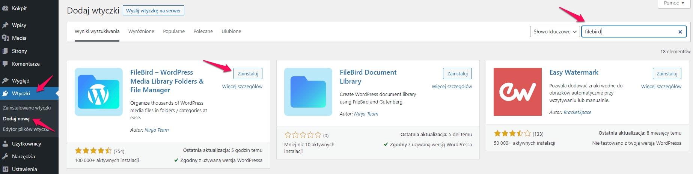Open FileBird – WordPress Media Library Folders title
The image size is (693, 174).
point(167,81)
